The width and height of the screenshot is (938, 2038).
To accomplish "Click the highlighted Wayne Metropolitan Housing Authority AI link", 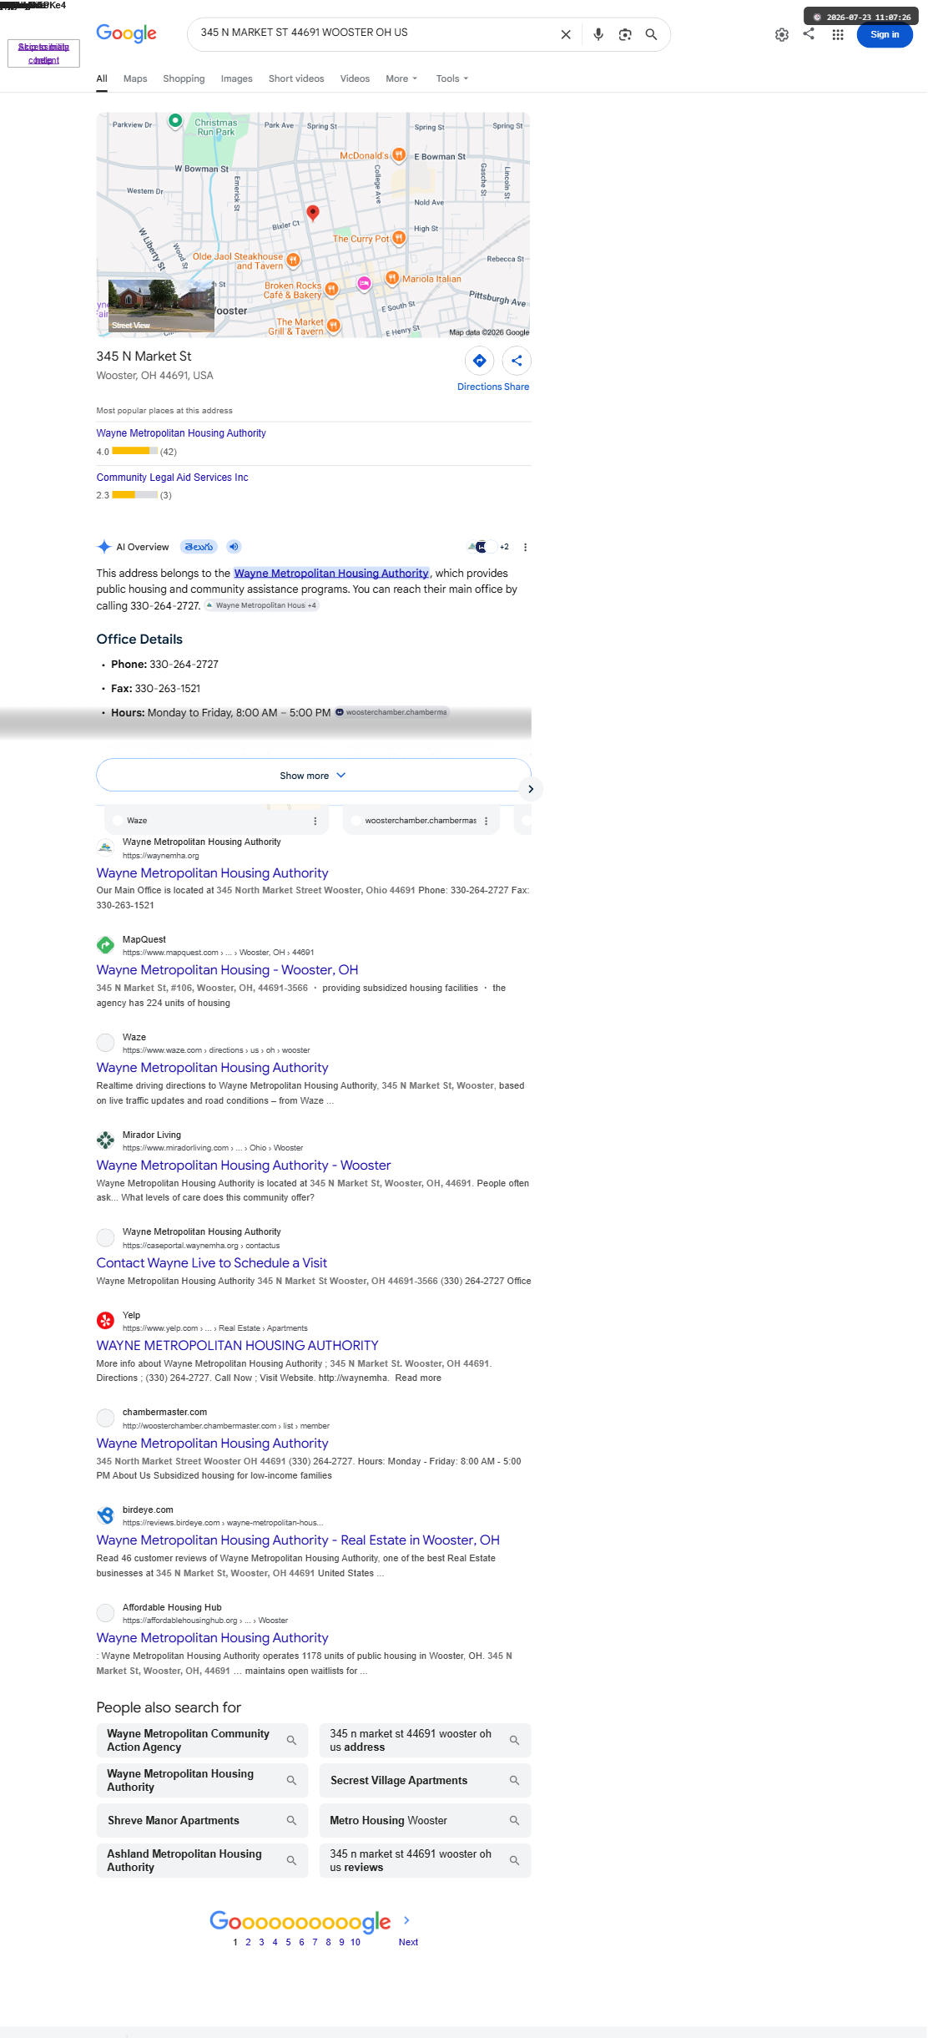I will [x=331, y=573].
